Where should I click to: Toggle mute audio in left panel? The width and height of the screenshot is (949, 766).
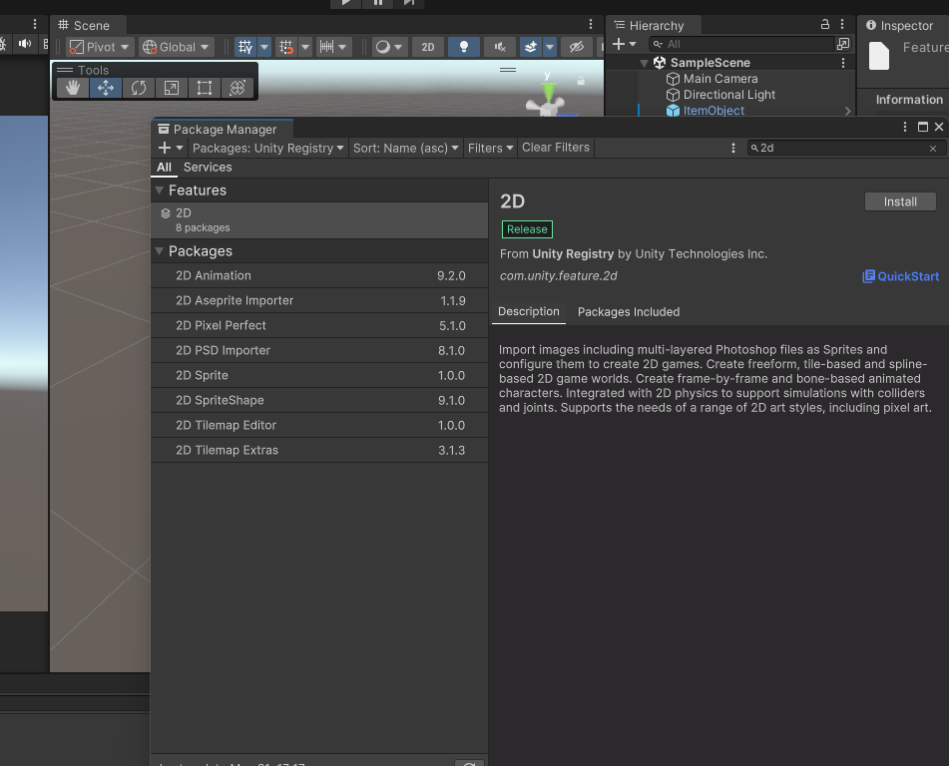tap(25, 44)
